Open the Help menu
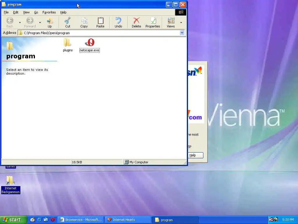Viewport: 298px width, 224px height. point(63,12)
